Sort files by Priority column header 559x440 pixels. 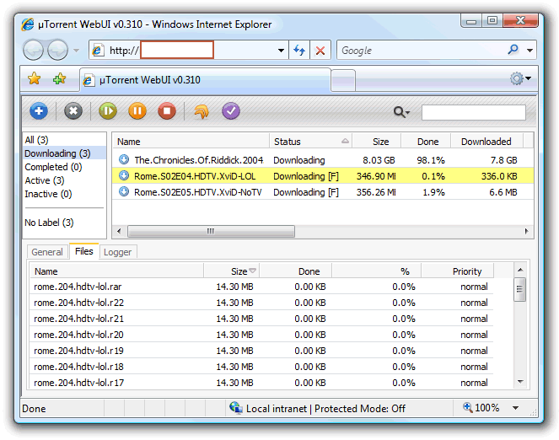click(x=457, y=271)
